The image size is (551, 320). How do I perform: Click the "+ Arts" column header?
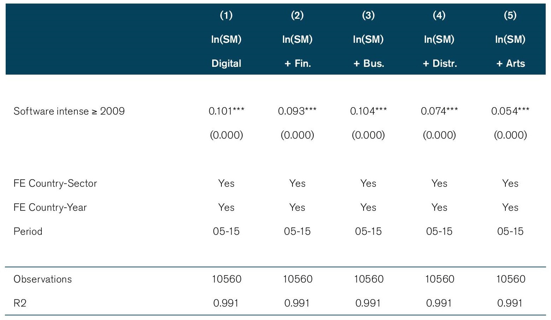pos(510,63)
